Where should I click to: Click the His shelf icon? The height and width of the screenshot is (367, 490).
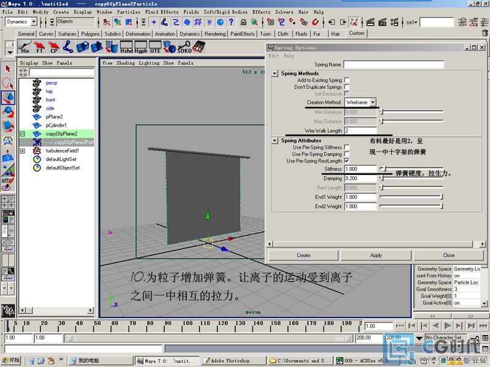[x=24, y=47]
